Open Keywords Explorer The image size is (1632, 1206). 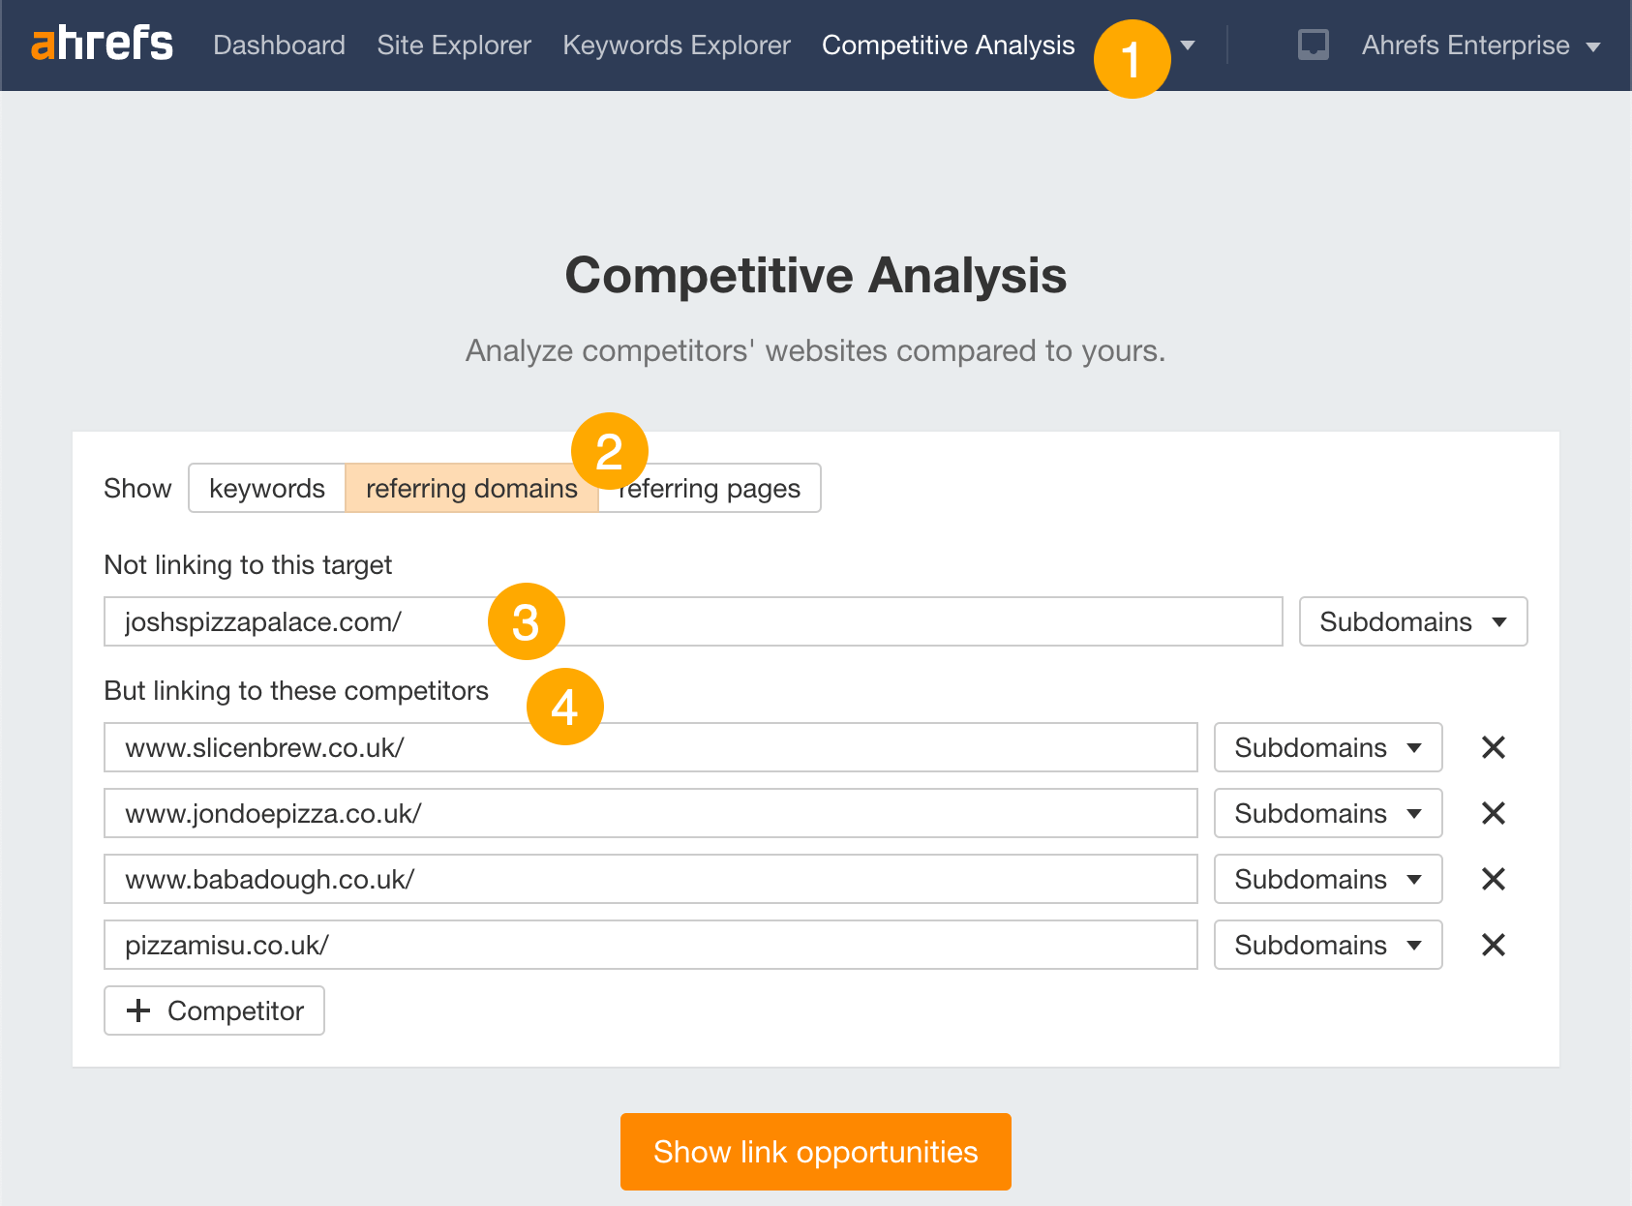click(x=677, y=45)
